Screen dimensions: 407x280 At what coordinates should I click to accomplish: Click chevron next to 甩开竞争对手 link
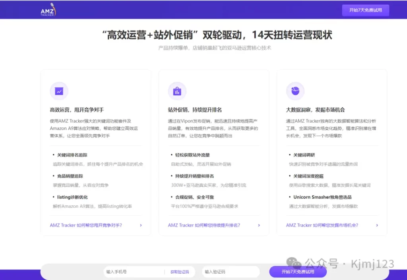[x=141, y=225]
